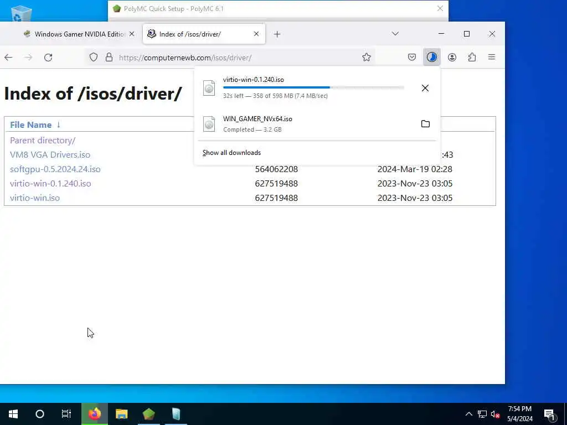This screenshot has height=425, width=567.
Task: Close the Index of /isos/driver/ tab
Action: 256,34
